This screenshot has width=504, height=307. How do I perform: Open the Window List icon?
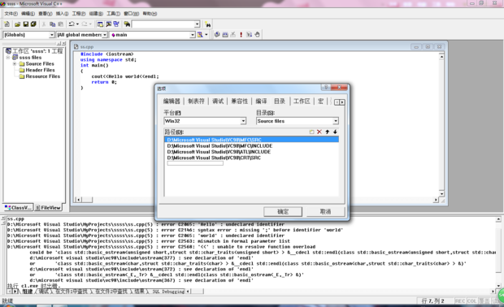(x=116, y=24)
